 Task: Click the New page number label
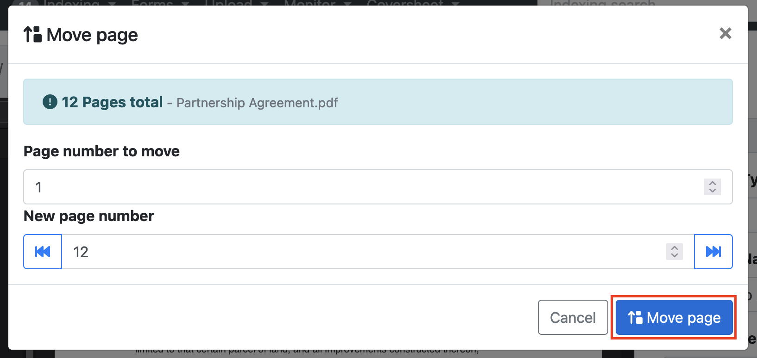click(x=89, y=216)
